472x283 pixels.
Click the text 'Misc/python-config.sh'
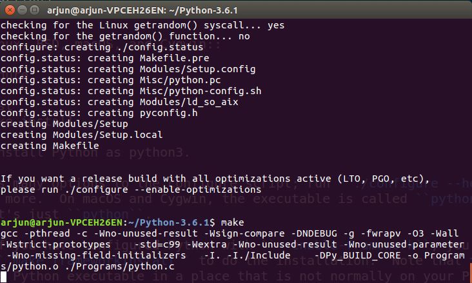point(201,91)
